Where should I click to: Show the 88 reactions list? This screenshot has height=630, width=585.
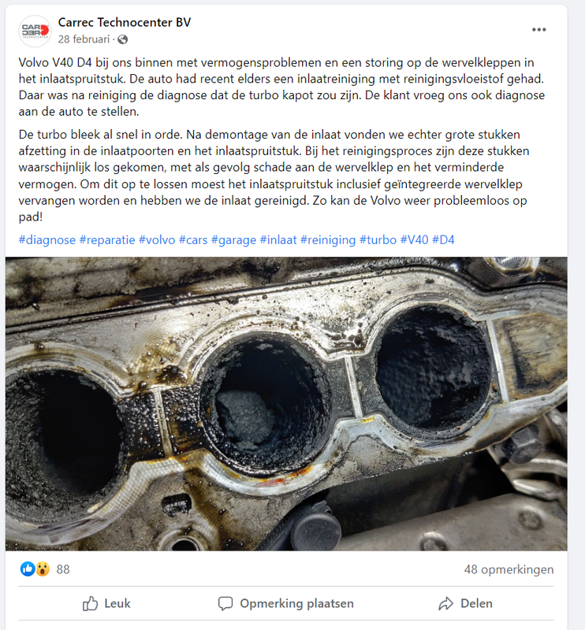pyautogui.click(x=63, y=569)
